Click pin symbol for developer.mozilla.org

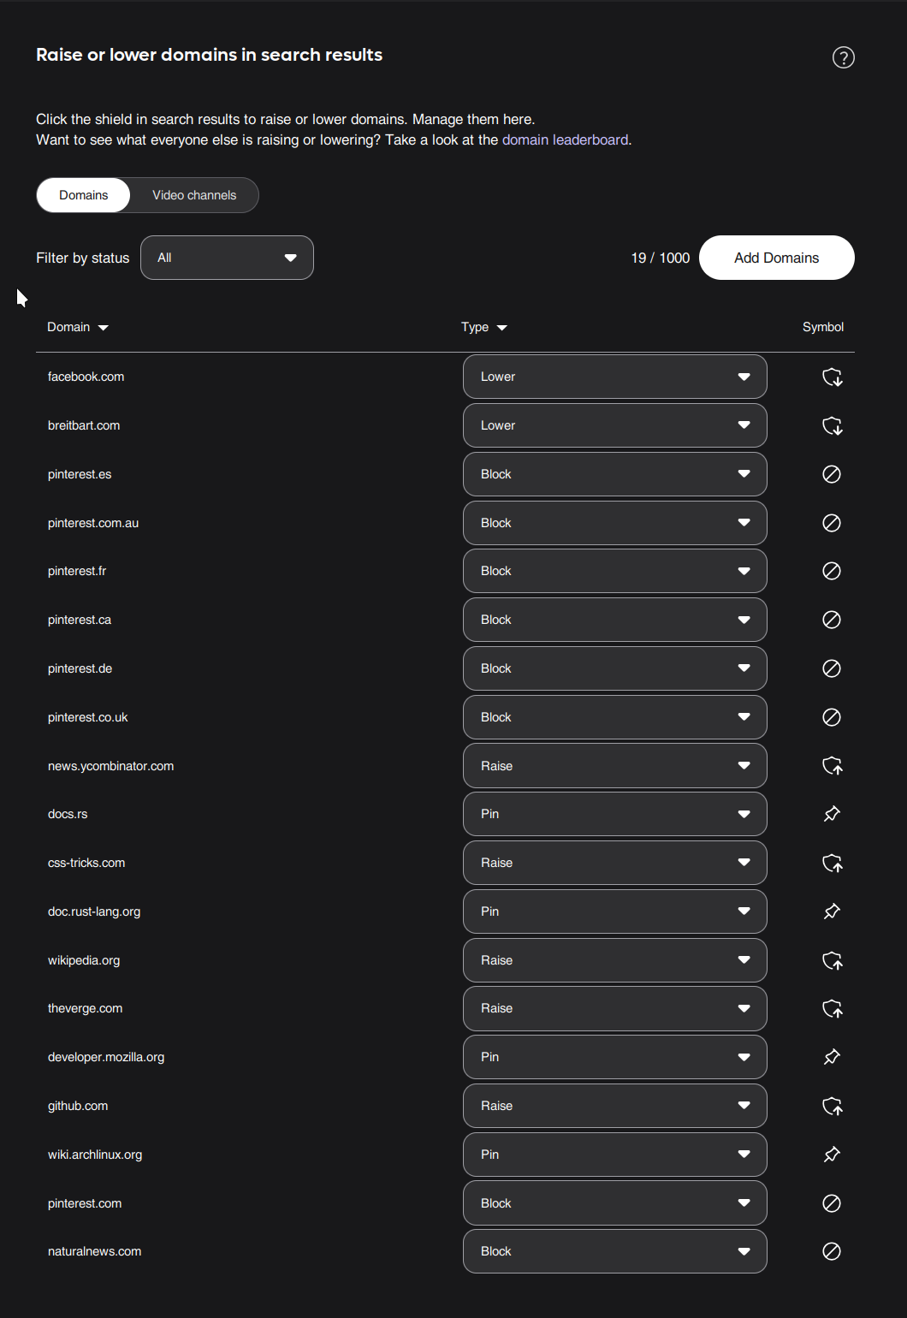(x=832, y=1057)
